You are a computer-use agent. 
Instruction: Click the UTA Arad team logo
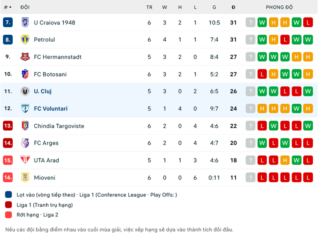point(25,160)
